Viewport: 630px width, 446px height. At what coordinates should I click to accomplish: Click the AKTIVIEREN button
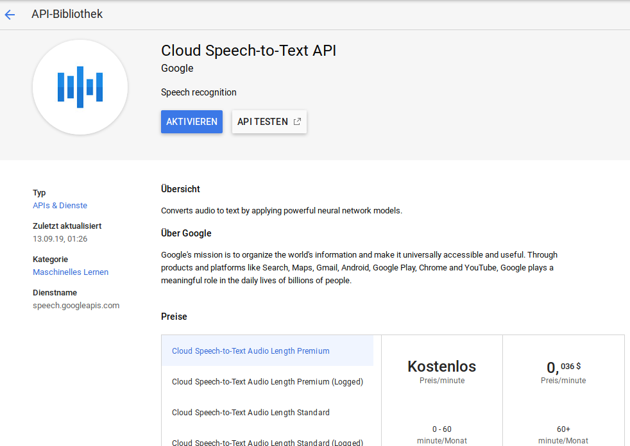[191, 121]
